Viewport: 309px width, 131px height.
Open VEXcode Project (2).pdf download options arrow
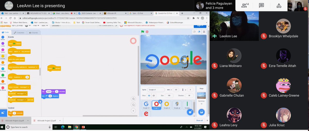[60, 120]
